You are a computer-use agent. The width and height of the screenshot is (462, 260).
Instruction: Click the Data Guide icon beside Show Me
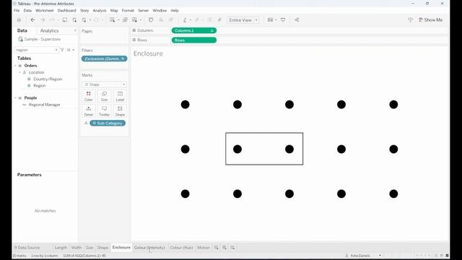pos(410,19)
